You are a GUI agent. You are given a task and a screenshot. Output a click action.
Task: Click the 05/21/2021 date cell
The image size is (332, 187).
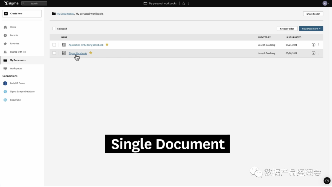tap(291, 45)
